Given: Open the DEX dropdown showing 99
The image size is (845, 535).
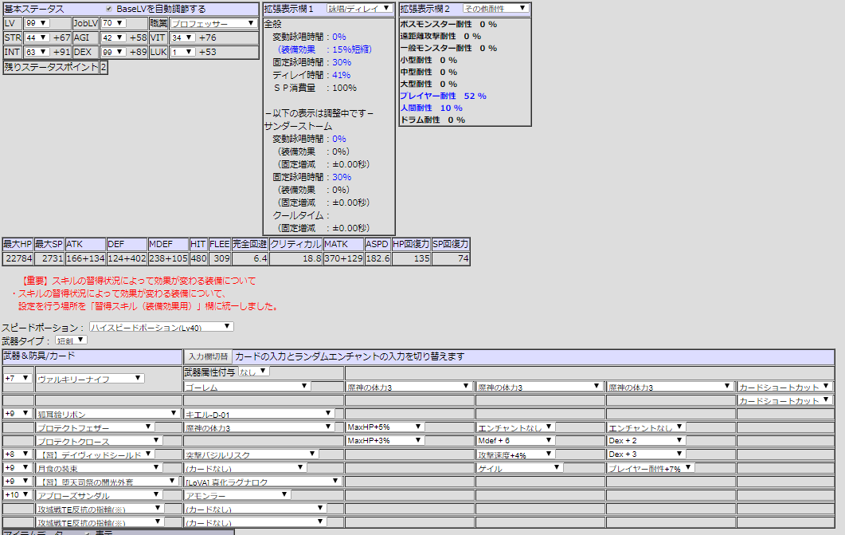Looking at the screenshot, I should point(113,52).
